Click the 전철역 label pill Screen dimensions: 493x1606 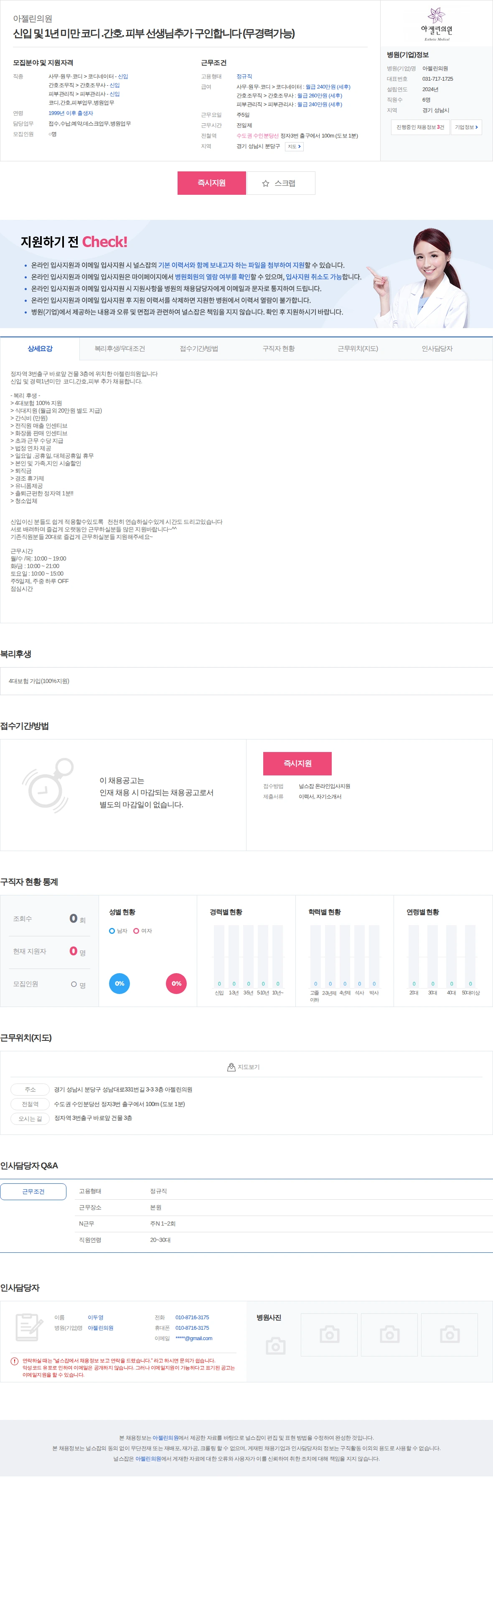(30, 1104)
